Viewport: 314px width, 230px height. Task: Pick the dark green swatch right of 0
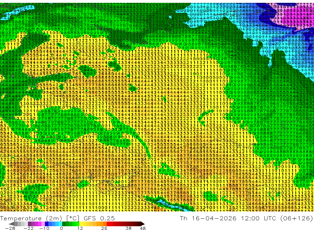pos(64,224)
